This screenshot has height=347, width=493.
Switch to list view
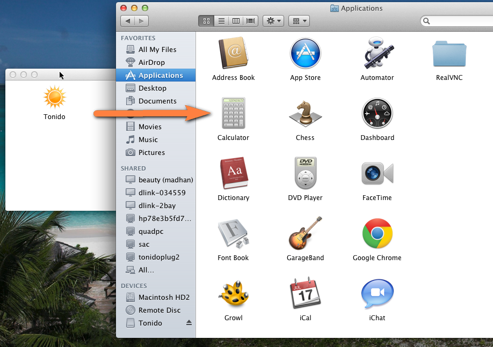pos(221,21)
